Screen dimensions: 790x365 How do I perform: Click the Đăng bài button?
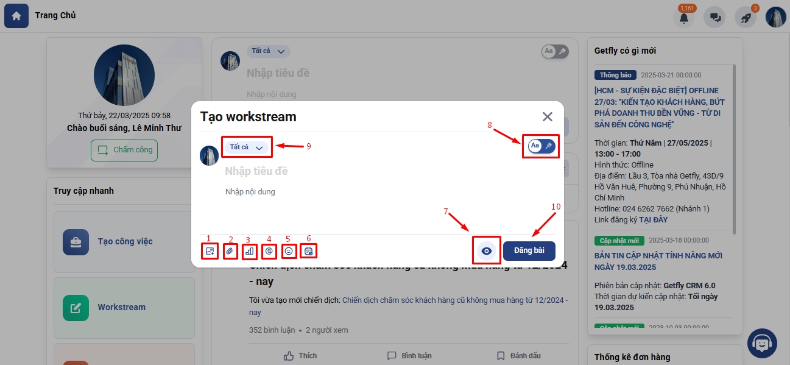pyautogui.click(x=529, y=251)
